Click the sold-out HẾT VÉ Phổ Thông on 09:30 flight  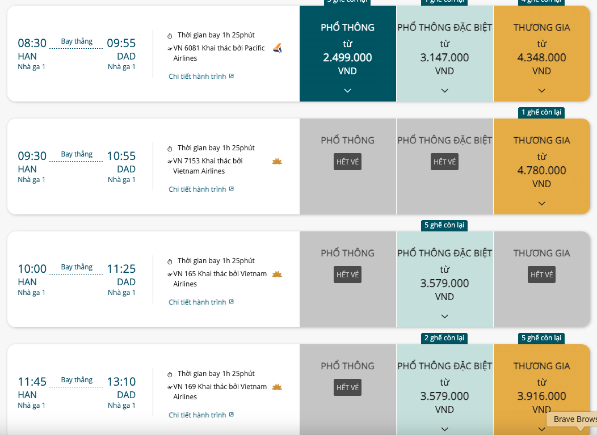click(348, 162)
